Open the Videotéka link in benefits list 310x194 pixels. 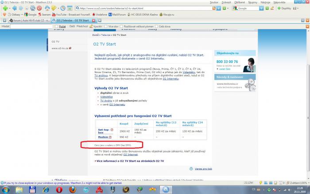click(x=106, y=97)
